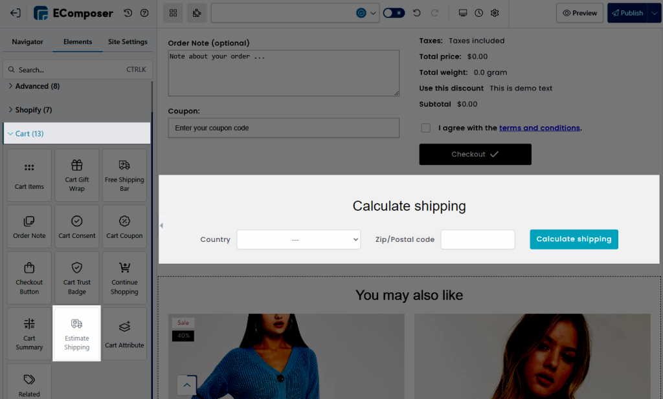663x399 pixels.
Task: Open the Country dropdown
Action: [298, 239]
